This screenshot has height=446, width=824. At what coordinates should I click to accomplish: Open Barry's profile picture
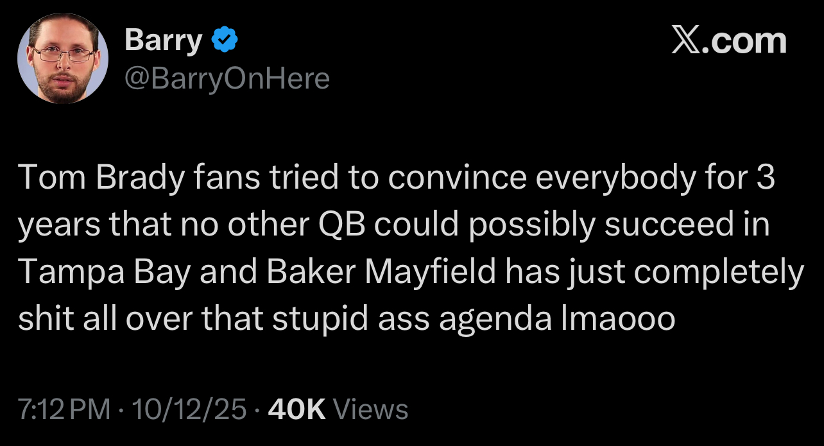pyautogui.click(x=62, y=58)
